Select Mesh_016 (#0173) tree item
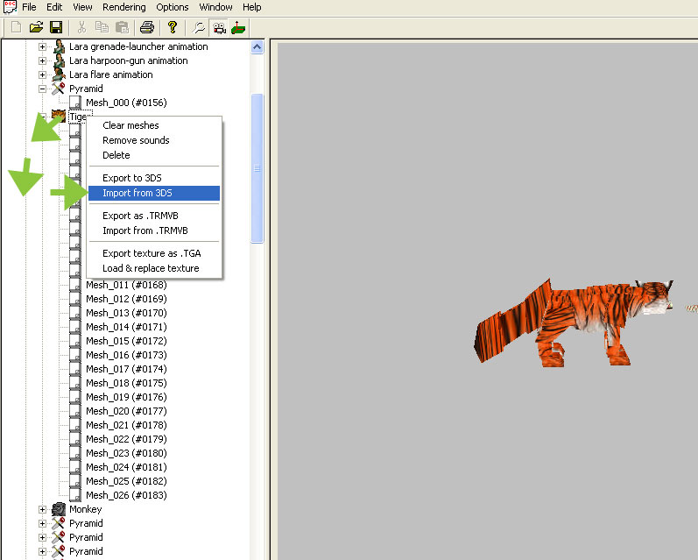The width and height of the screenshot is (698, 560). pyautogui.click(x=126, y=355)
